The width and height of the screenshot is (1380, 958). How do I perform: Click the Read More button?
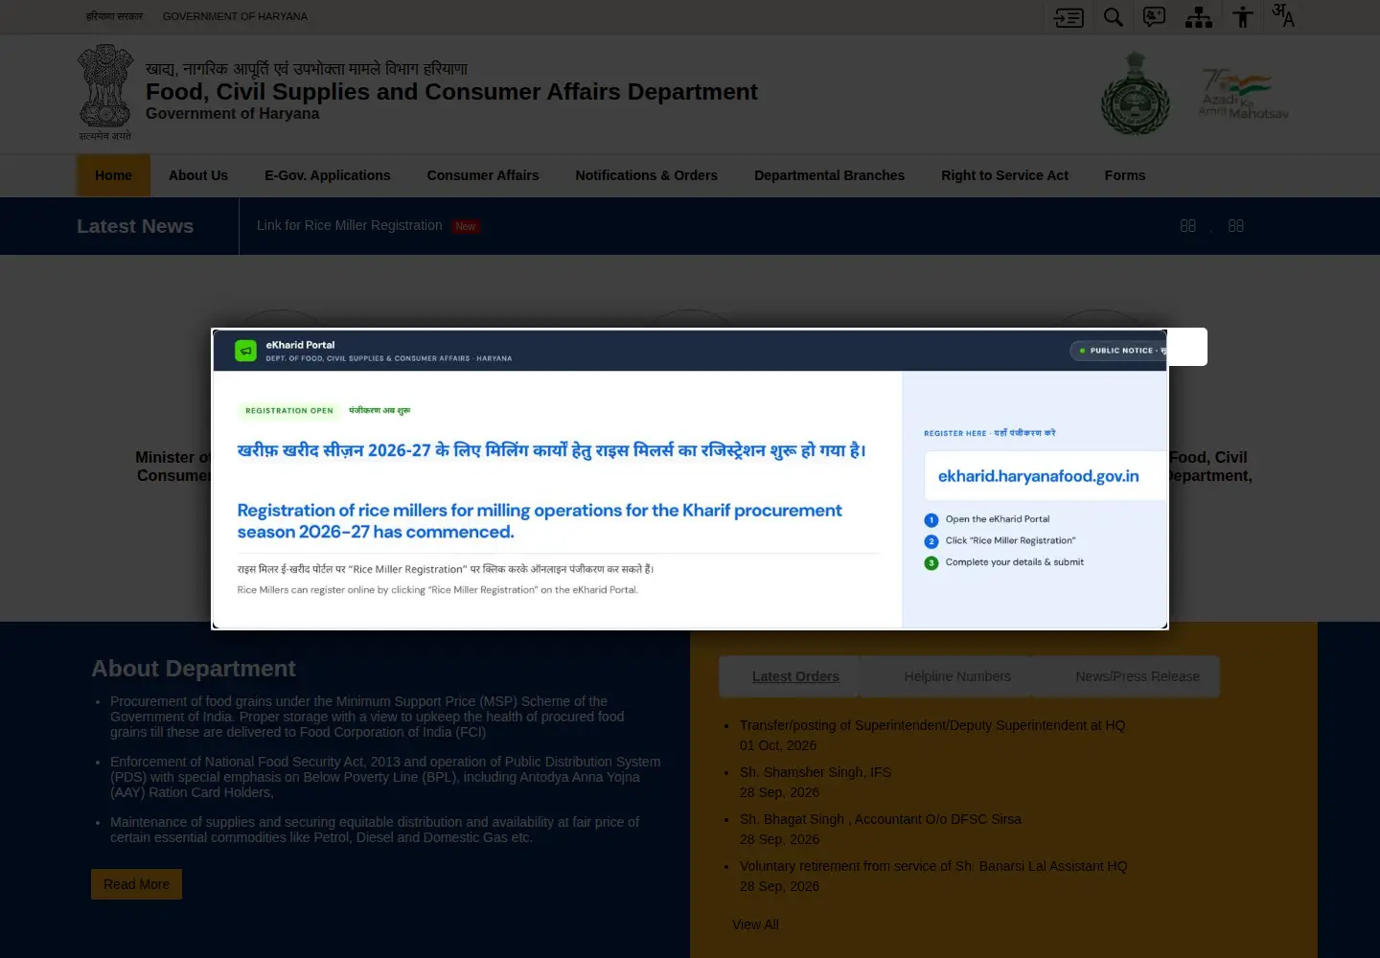[x=136, y=884]
